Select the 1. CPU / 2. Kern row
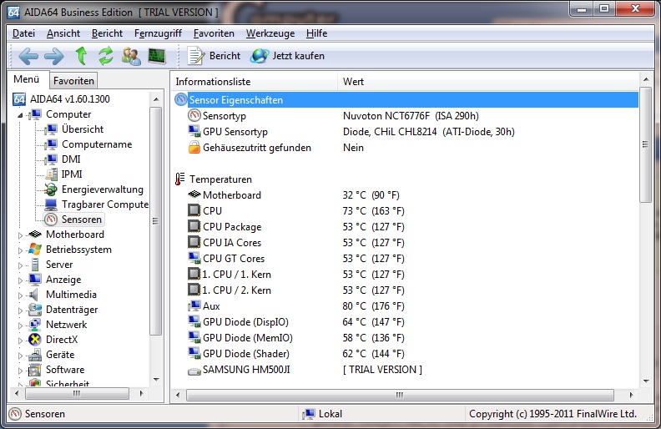 point(406,290)
